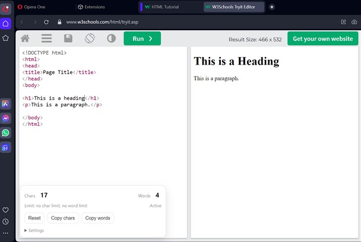Click the edit page icon in the address bar
Image resolution: width=361 pixels, height=242 pixels.
pyautogui.click(x=343, y=22)
